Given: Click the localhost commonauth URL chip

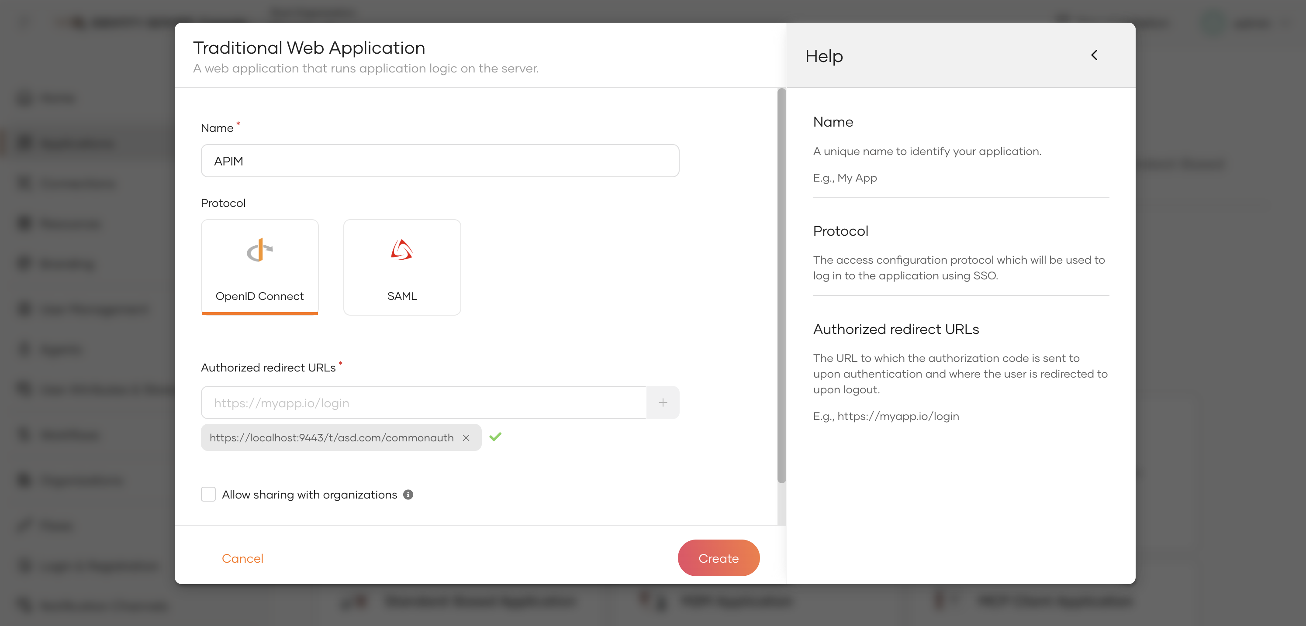Looking at the screenshot, I should [x=341, y=437].
